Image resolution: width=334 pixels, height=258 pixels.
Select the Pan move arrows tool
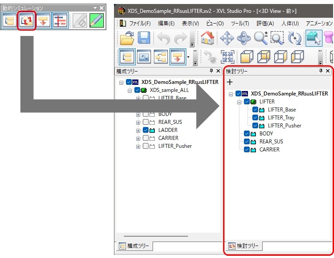click(227, 39)
